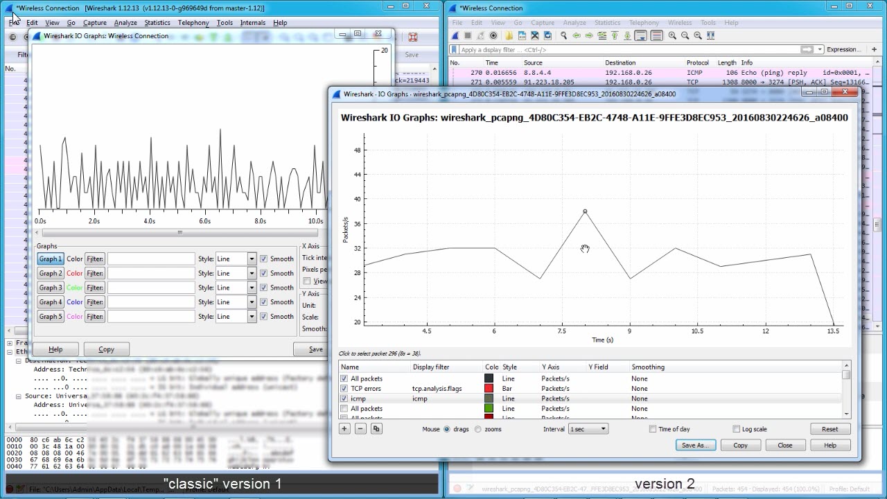Click the go forward green arrow in version 2 toolbar
This screenshot has width=887, height=499.
pos(589,35)
